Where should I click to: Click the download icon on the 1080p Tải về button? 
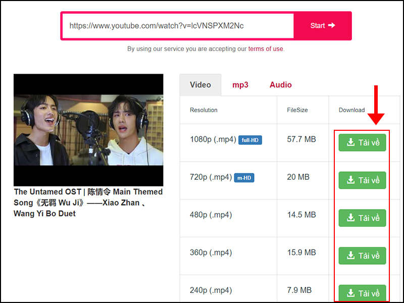tap(350, 142)
